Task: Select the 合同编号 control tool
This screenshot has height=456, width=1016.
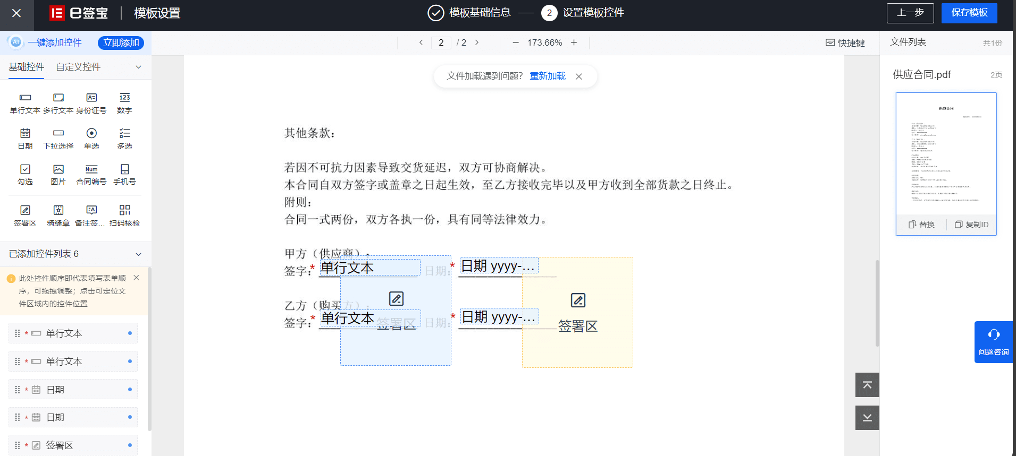Action: (91, 175)
